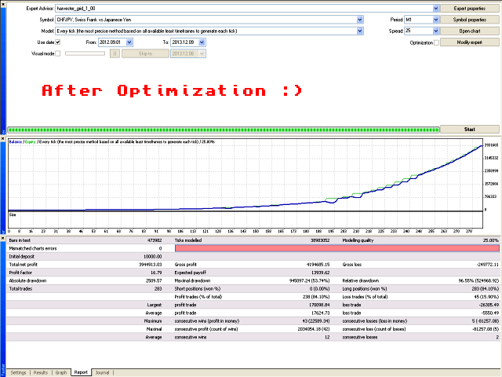Start the strategy test
The image size is (502, 377).
[x=469, y=129]
